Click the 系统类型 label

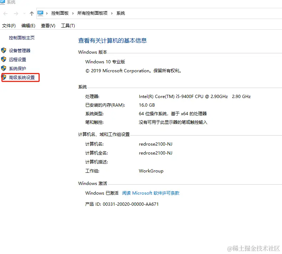(95, 114)
